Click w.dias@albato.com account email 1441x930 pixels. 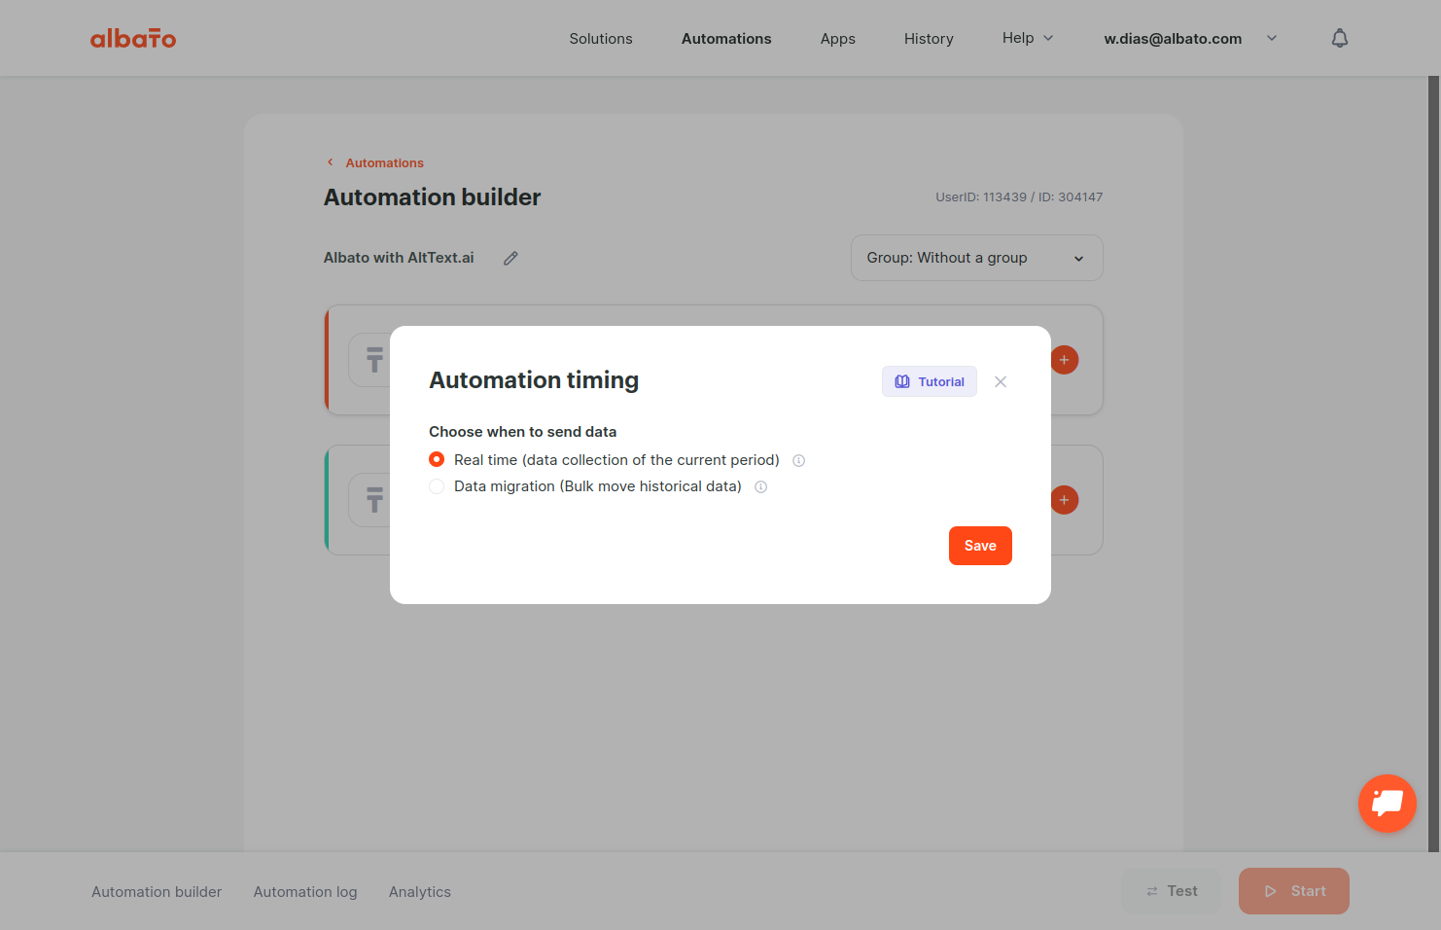tap(1173, 39)
